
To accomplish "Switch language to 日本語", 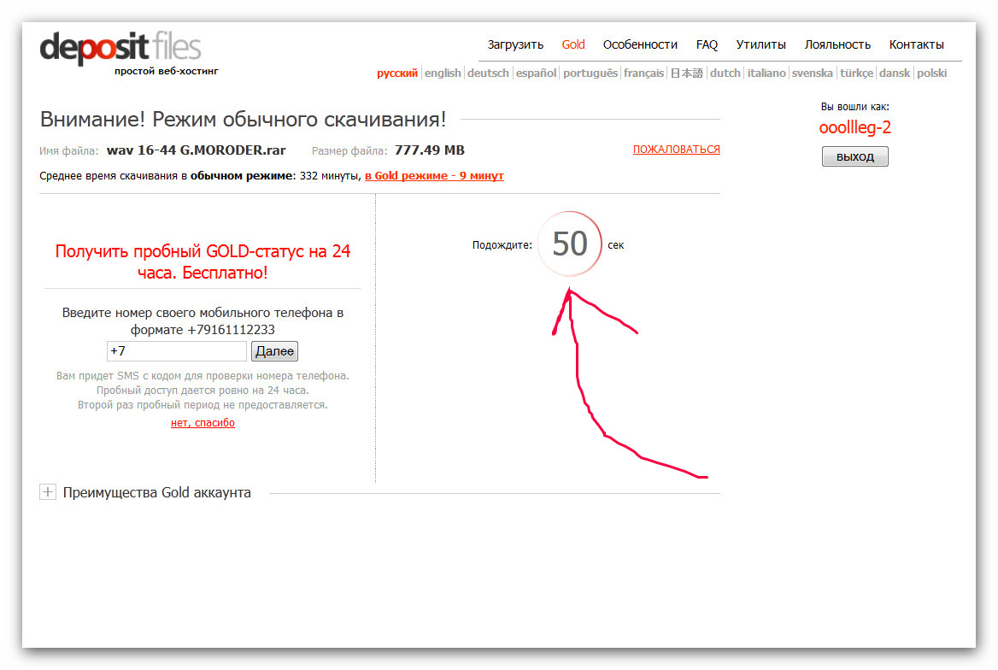I will click(687, 73).
